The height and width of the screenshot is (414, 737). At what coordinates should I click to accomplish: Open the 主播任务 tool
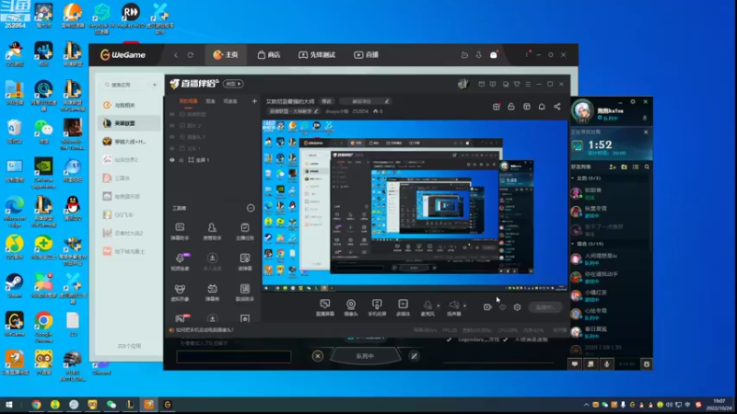click(245, 232)
